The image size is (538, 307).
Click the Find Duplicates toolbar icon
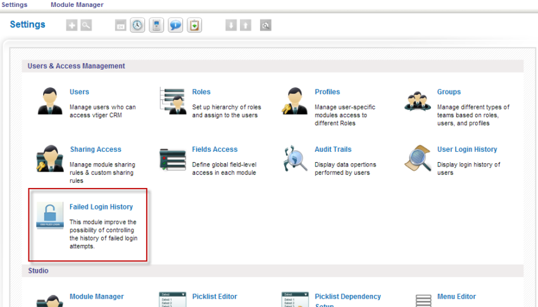coord(266,25)
